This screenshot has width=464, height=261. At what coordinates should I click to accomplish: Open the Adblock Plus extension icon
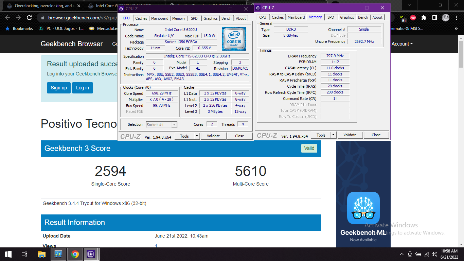[x=413, y=18]
